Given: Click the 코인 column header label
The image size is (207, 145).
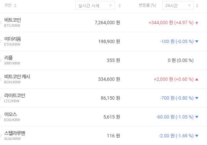Looking at the screenshot, I should pyautogui.click(x=8, y=6).
